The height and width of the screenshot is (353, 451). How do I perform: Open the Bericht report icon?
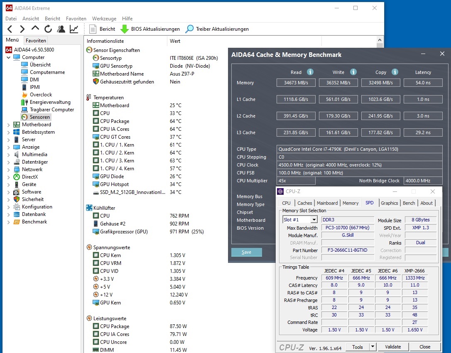[x=93, y=29]
